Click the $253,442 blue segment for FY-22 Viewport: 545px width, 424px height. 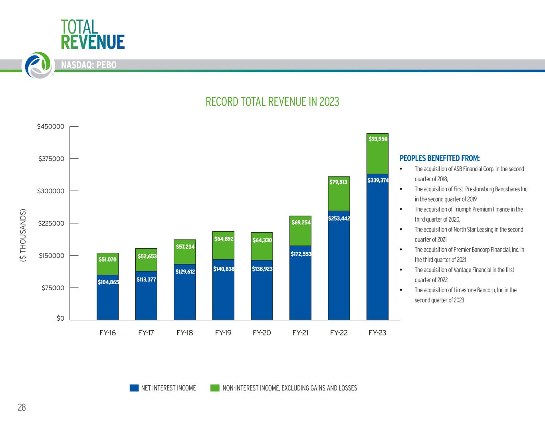pos(339,265)
